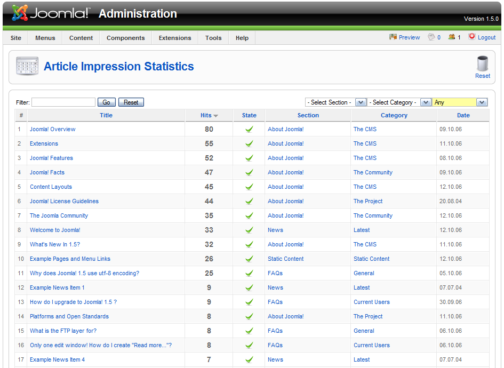Click the Version 1.5.0 text
This screenshot has width=504, height=368.
pyautogui.click(x=481, y=19)
